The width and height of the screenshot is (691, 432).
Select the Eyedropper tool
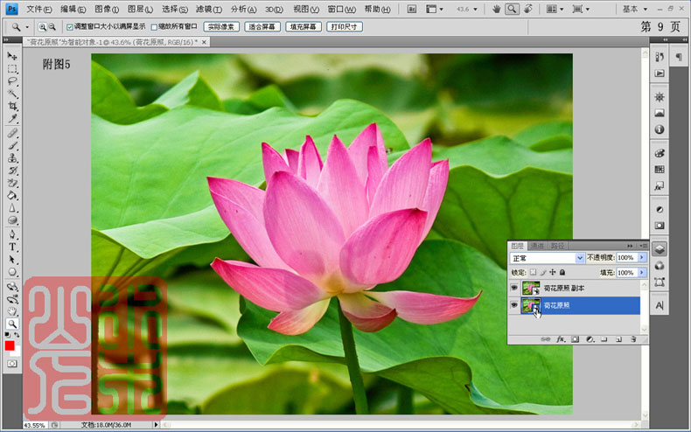(x=12, y=119)
